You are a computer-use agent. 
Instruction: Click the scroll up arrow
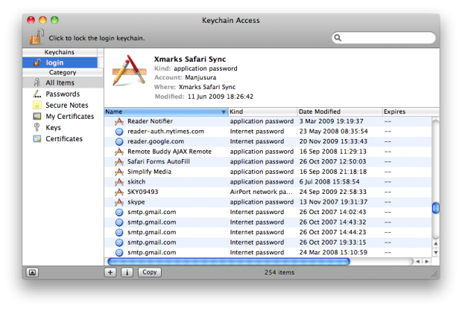coord(435,244)
